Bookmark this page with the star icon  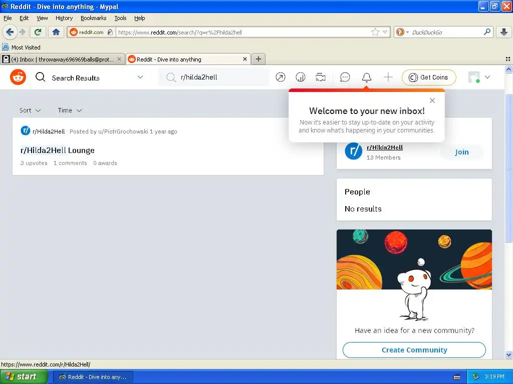pos(375,32)
